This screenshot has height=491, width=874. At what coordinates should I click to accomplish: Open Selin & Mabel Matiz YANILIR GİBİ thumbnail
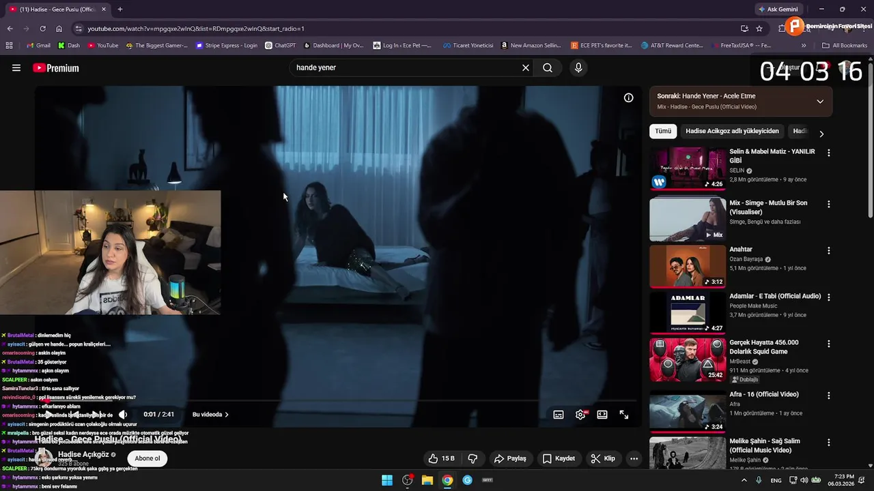coord(688,168)
